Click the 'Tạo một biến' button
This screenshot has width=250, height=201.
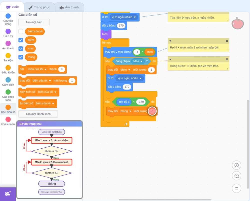pyautogui.click(x=34, y=22)
